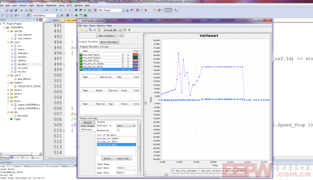Click the upper Value input field
Image resolution: width=313 pixels, height=180 pixels.
126,172
